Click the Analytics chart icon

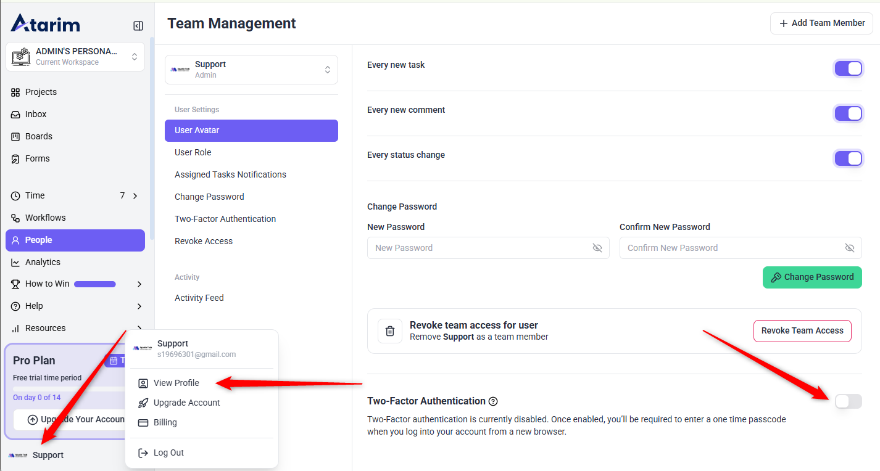point(15,262)
